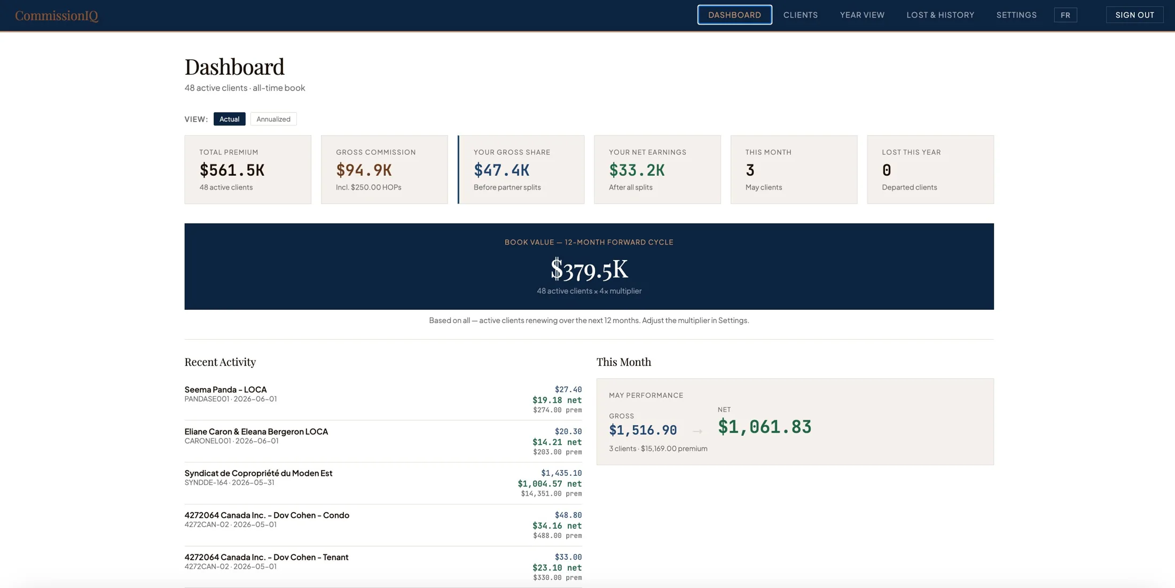1175x588 pixels.
Task: Click the Book Value banner
Action: [x=589, y=266]
